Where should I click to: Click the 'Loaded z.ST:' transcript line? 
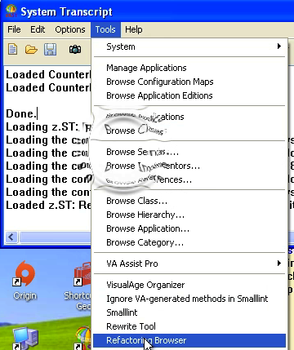tap(48, 205)
